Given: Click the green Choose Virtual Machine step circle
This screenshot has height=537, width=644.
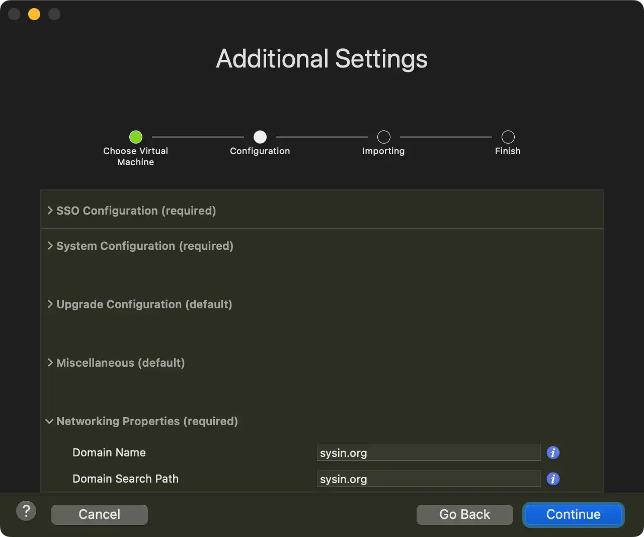Looking at the screenshot, I should (136, 137).
